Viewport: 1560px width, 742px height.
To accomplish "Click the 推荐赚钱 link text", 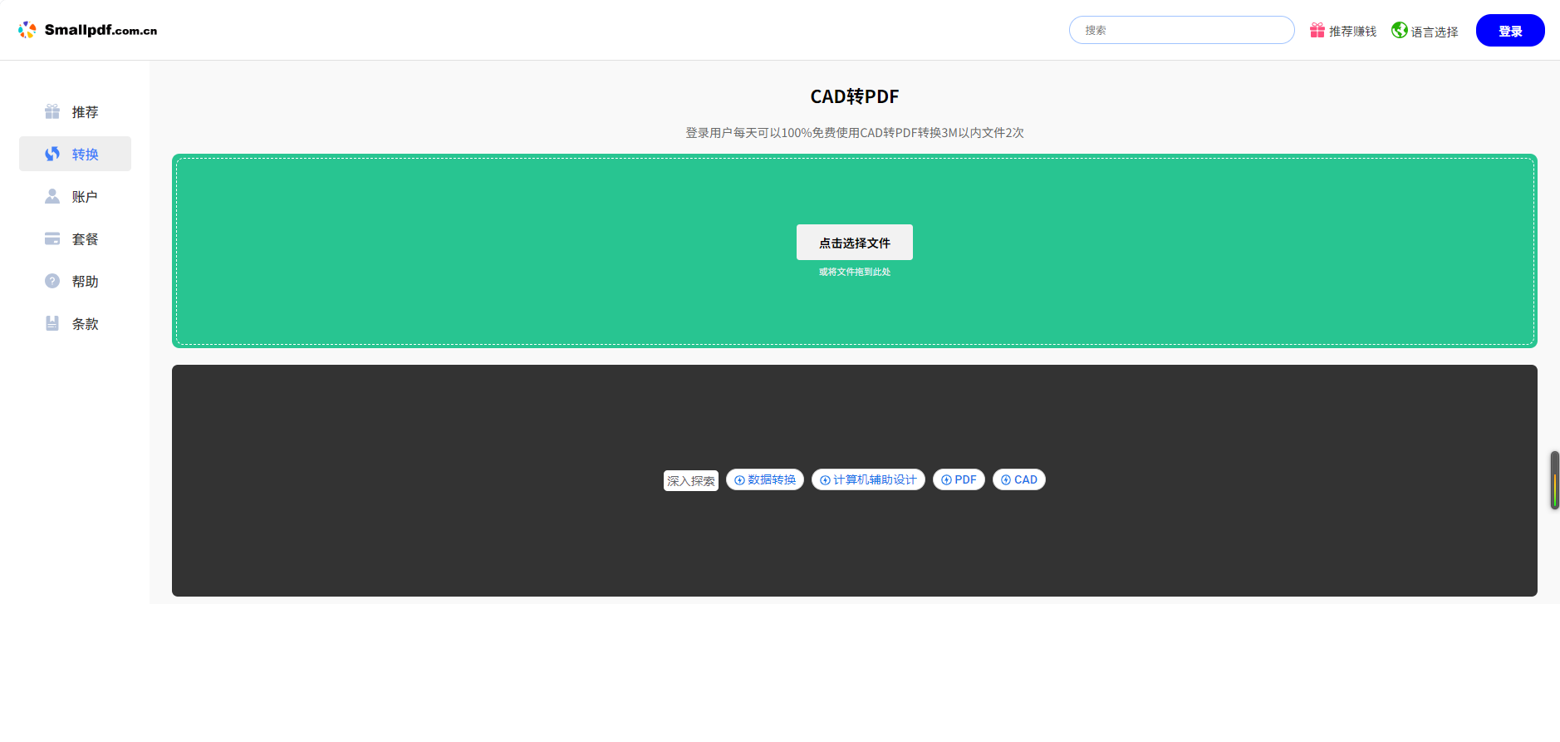I will [1352, 32].
